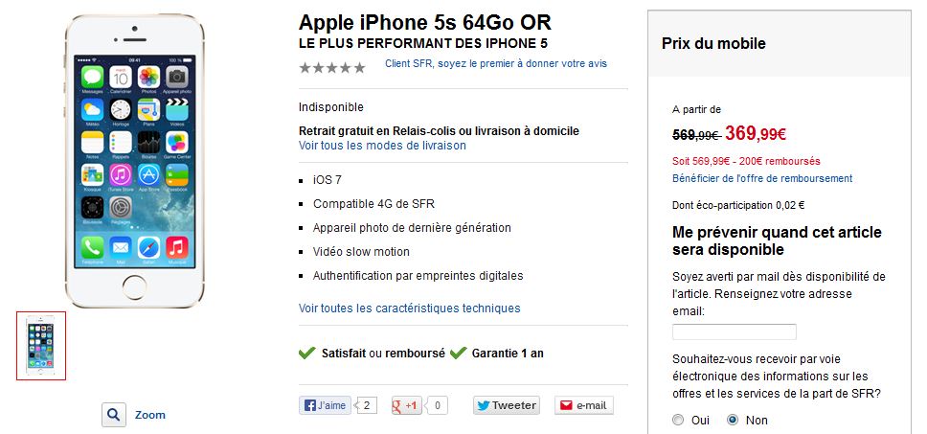Screen dimensions: 927x434
Task: Open Voir toutes les caractéristiques techniques link
Action: (x=409, y=308)
